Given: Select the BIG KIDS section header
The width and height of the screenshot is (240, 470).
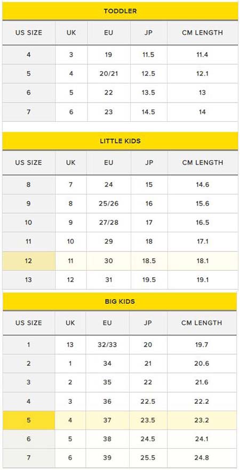Looking at the screenshot, I should [x=120, y=302].
